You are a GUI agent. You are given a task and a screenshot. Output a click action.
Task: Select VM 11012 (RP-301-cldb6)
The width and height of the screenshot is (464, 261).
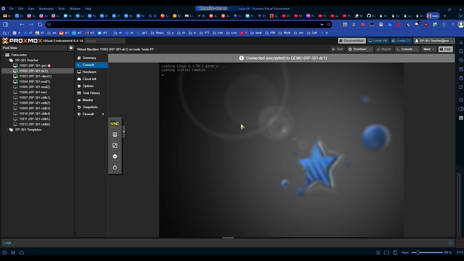point(34,124)
